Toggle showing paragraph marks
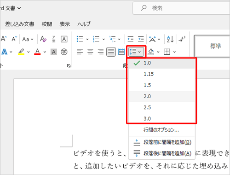The height and width of the screenshot is (175, 230). (x=182, y=39)
